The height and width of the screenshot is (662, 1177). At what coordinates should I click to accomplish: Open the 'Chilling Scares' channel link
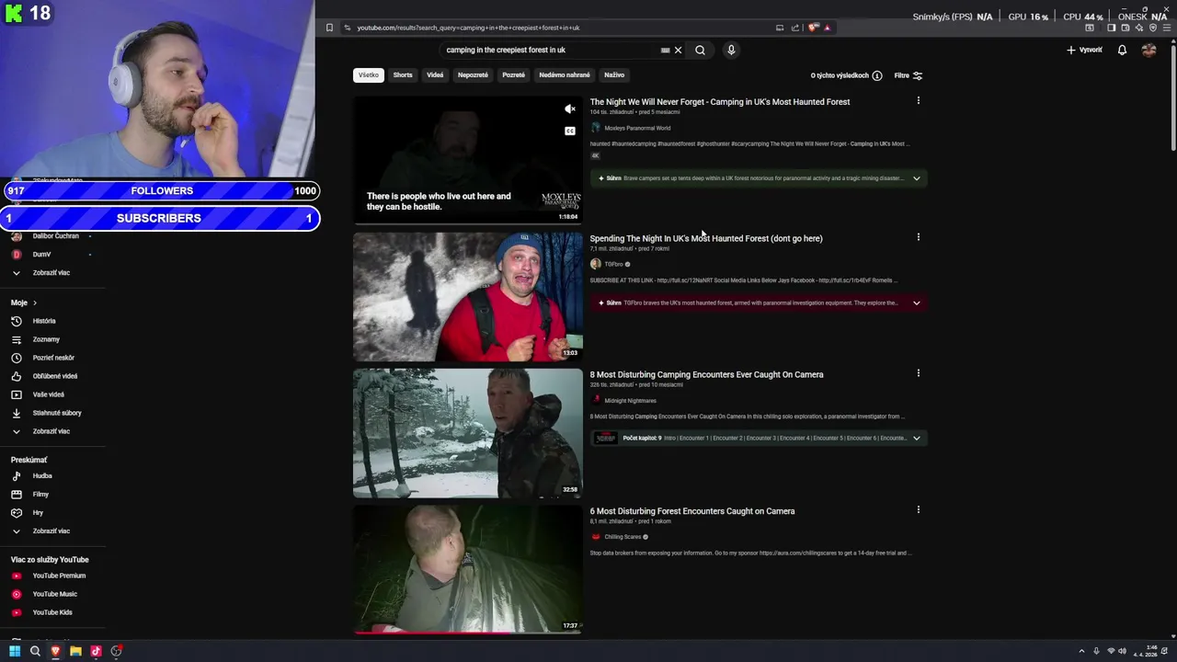click(623, 537)
